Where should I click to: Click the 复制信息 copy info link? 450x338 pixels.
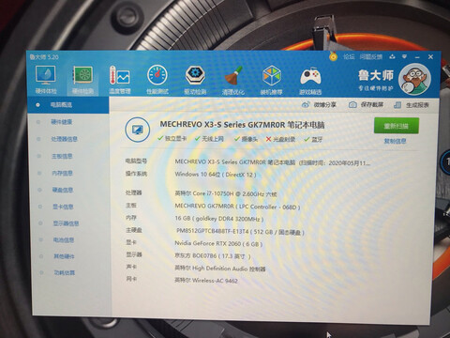pos(396,141)
